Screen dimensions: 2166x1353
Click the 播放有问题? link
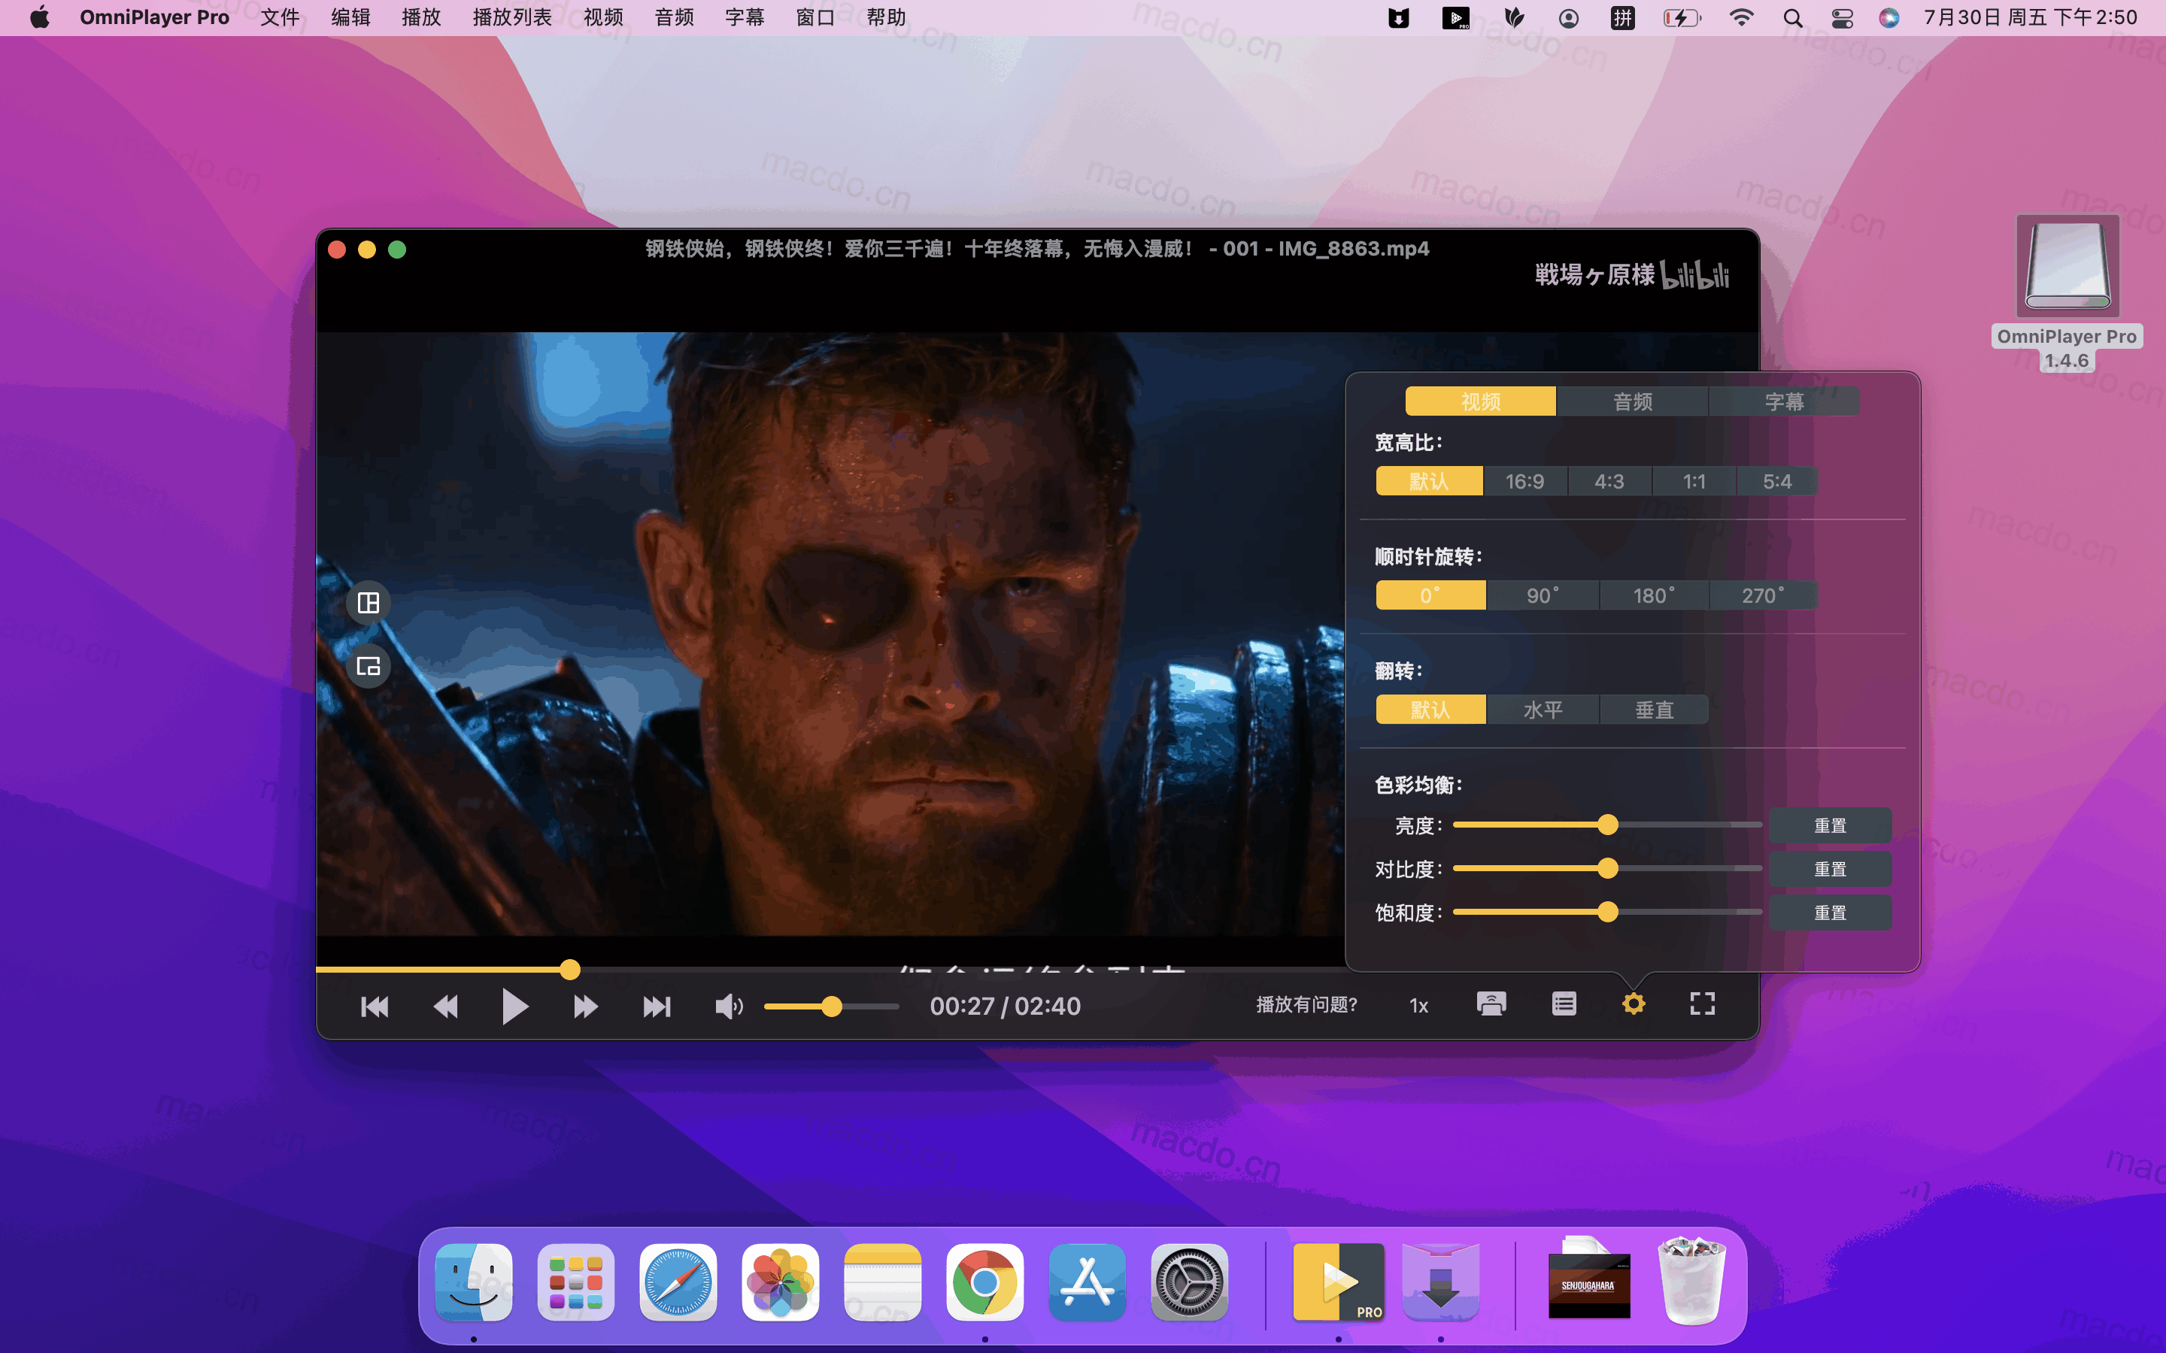(x=1307, y=1005)
